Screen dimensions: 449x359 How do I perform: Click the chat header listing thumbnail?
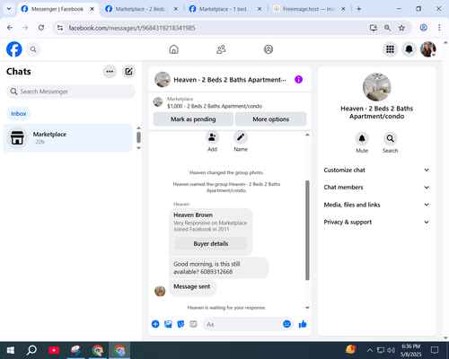(163, 79)
